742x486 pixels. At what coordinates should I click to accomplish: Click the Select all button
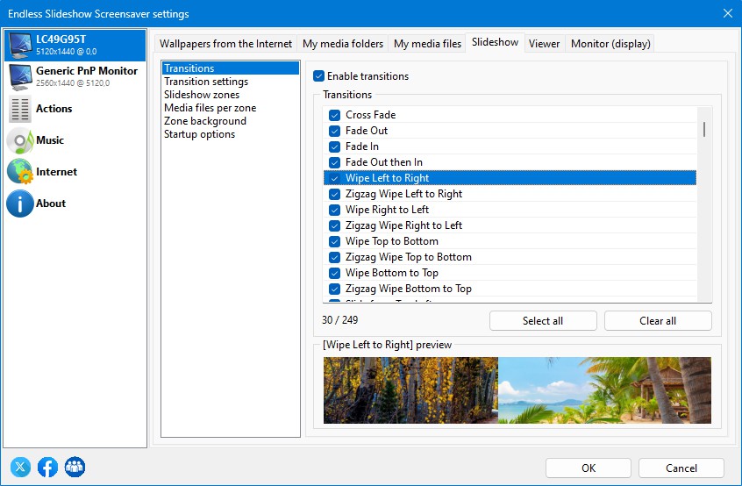[x=543, y=321]
